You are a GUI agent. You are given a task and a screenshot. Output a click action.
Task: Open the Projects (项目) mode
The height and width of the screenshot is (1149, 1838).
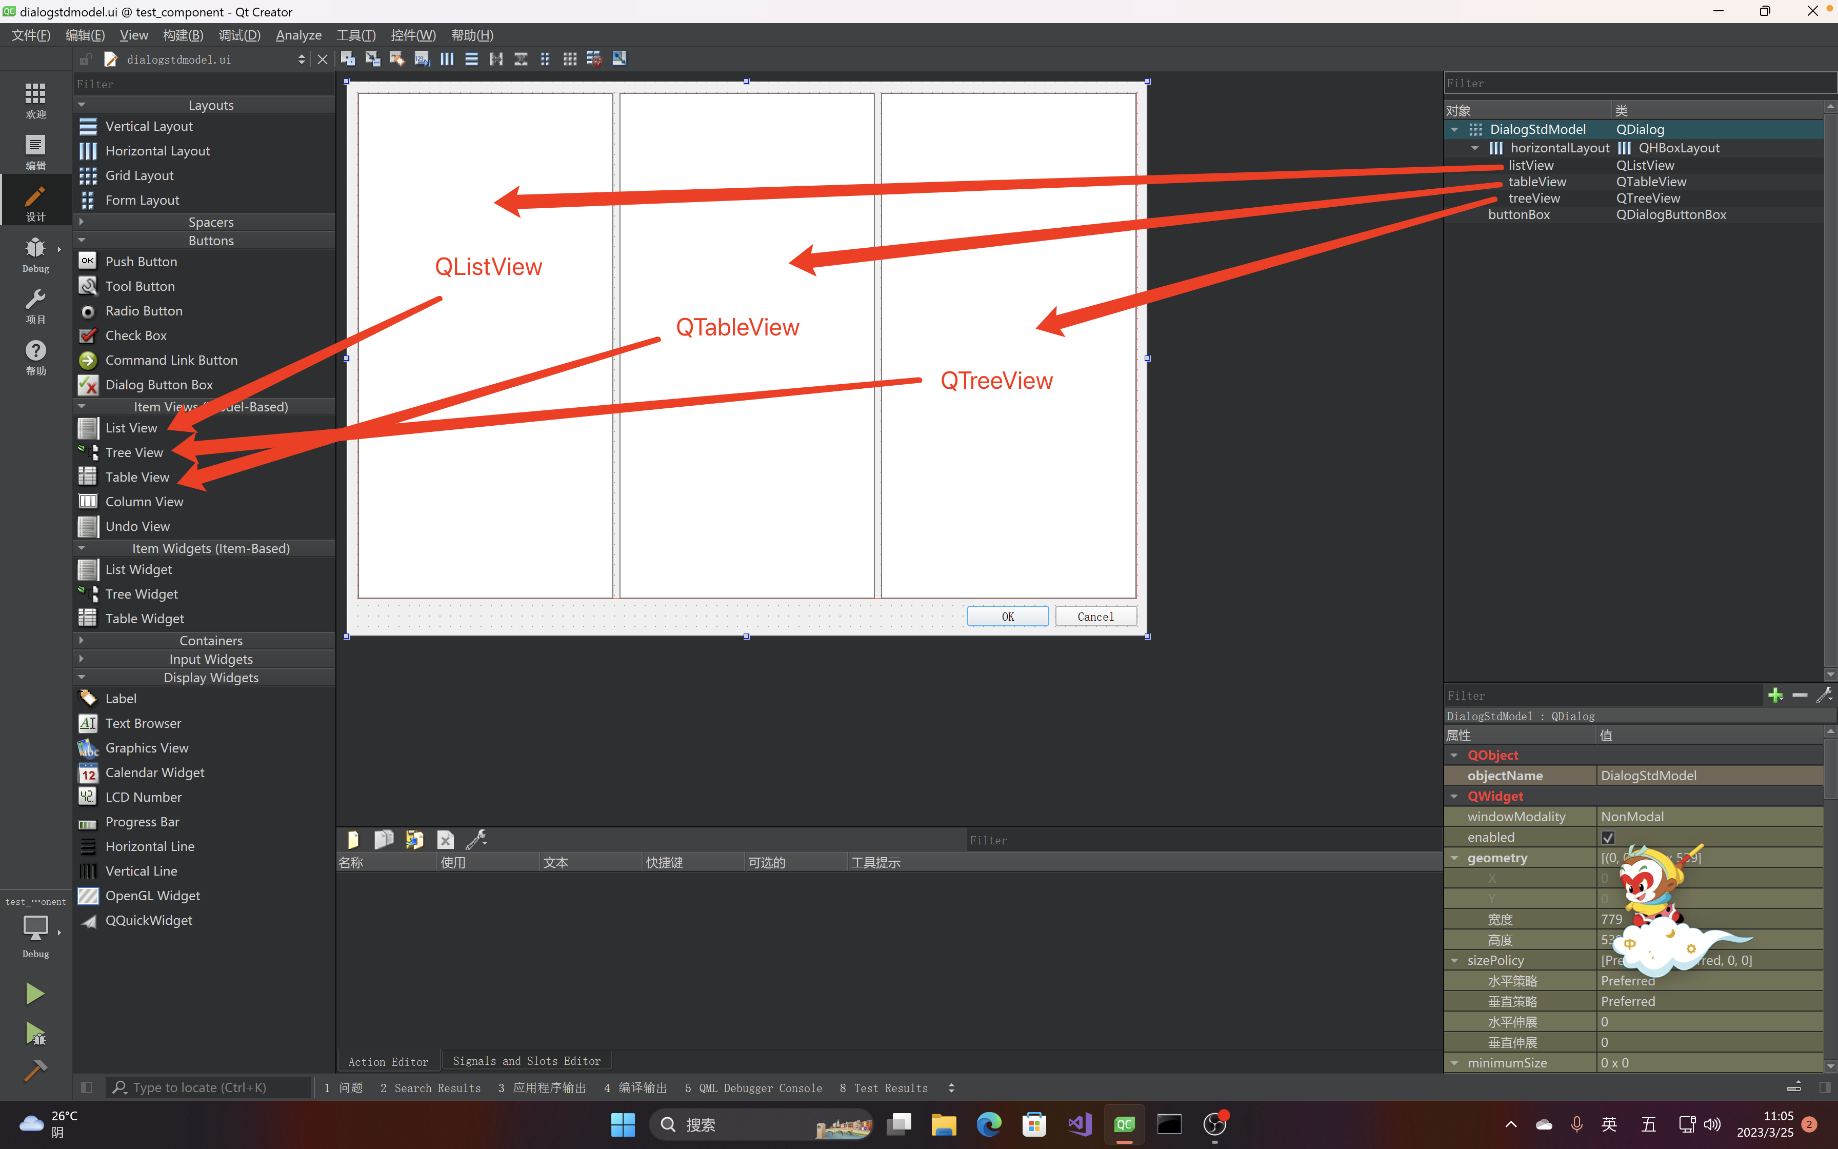pos(36,306)
